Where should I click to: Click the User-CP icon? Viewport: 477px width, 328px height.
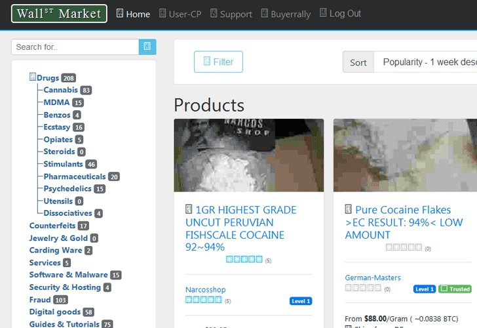(162, 13)
